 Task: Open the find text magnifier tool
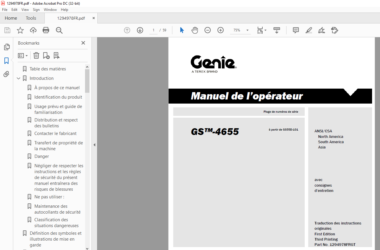(59, 30)
